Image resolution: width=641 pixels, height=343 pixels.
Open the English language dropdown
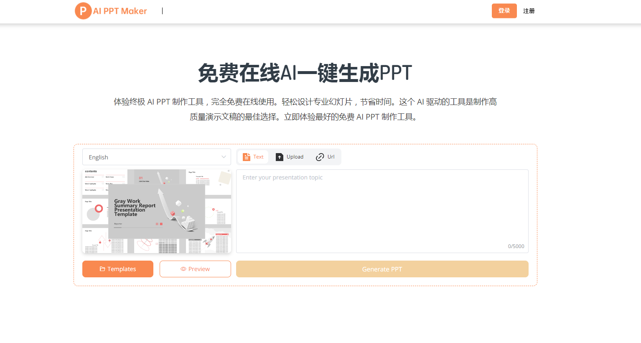pos(157,157)
